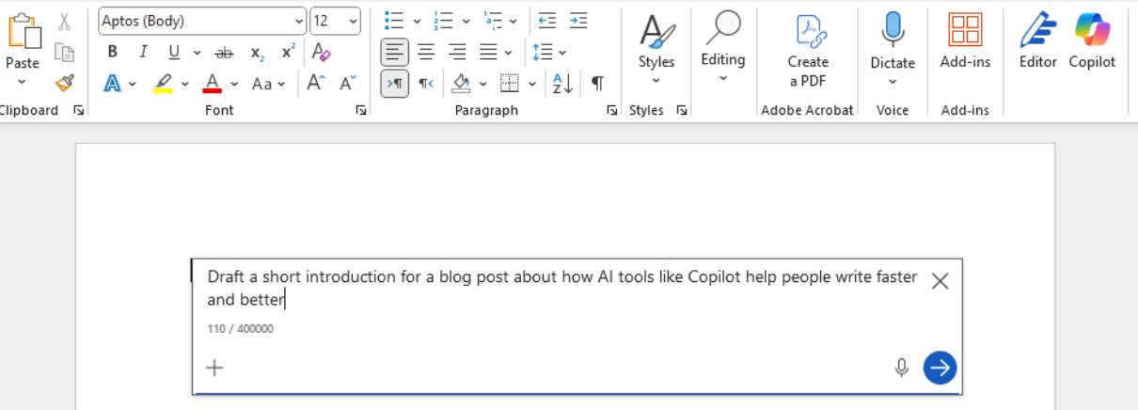Viewport: 1138px width, 410px height.
Task: Toggle bold formatting
Action: (x=113, y=52)
